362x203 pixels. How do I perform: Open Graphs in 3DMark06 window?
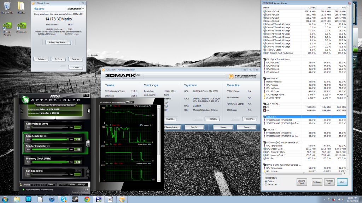[195, 127]
